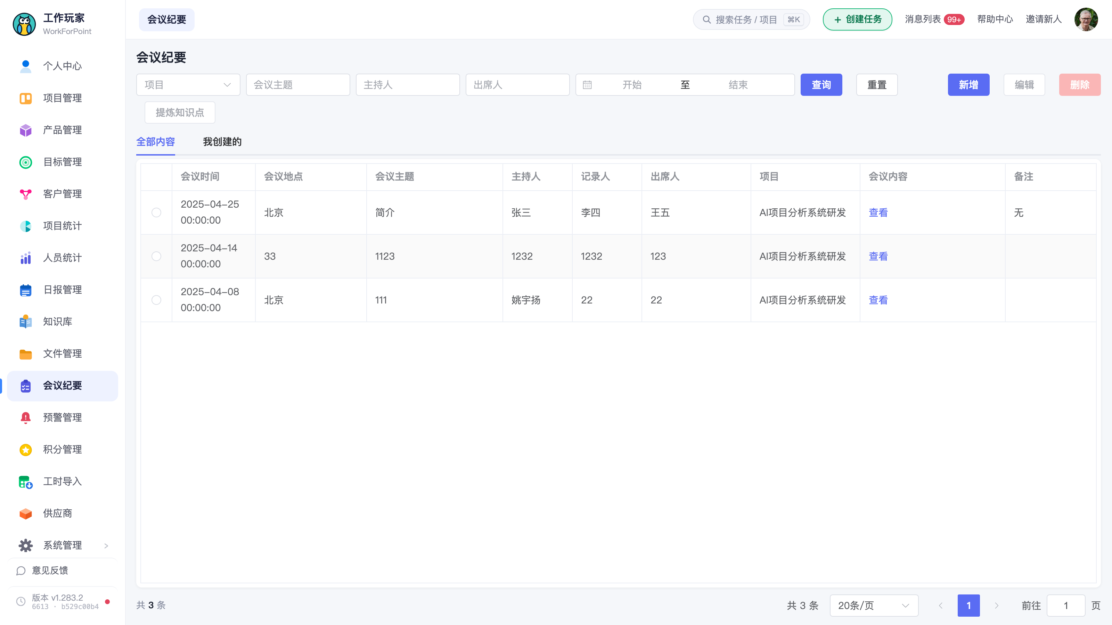Screen dimensions: 1112x625
Task: Open 工时导入 import icon
Action: pyautogui.click(x=25, y=482)
